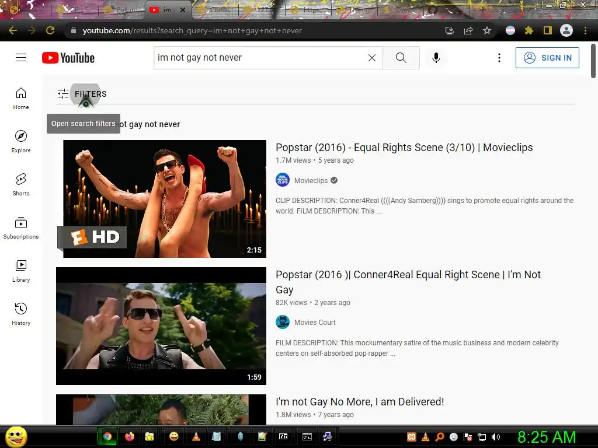Open 'Conner4Real Equal Right Scene' video title
The width and height of the screenshot is (598, 448).
[408, 282]
